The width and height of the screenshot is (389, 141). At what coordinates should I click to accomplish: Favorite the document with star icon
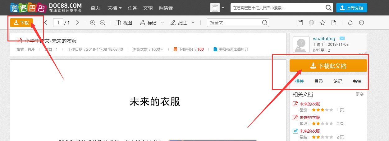click(323, 23)
